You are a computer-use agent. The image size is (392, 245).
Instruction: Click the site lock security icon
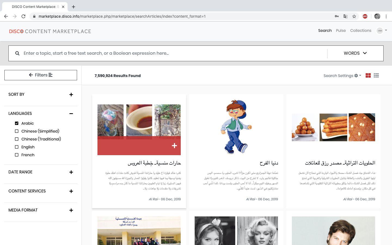click(x=34, y=16)
